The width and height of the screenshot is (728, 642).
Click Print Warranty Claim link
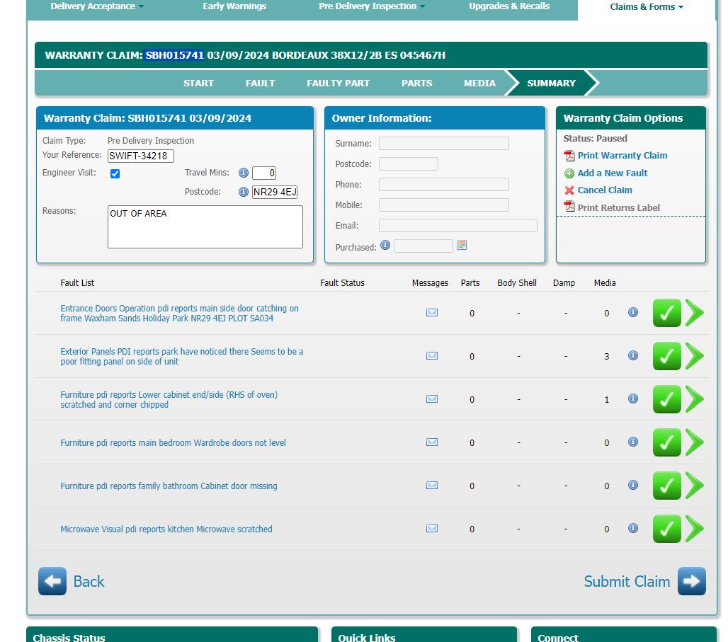622,156
